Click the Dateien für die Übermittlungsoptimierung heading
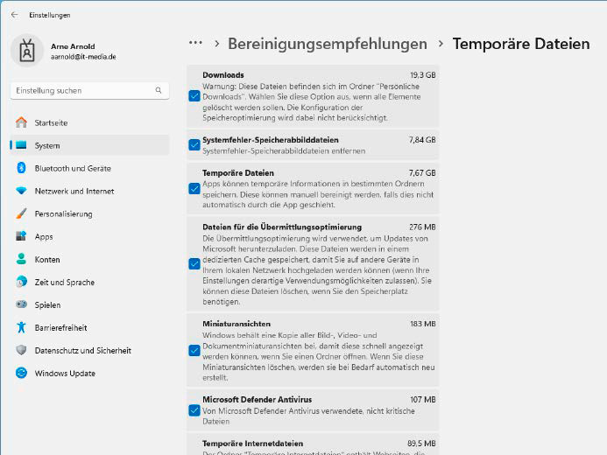The image size is (607, 455). pos(282,227)
